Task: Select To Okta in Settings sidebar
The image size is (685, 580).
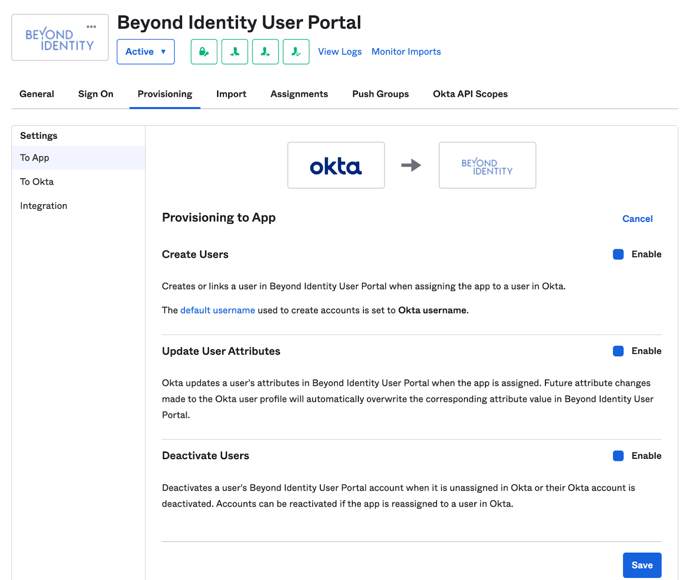Action: click(x=37, y=182)
